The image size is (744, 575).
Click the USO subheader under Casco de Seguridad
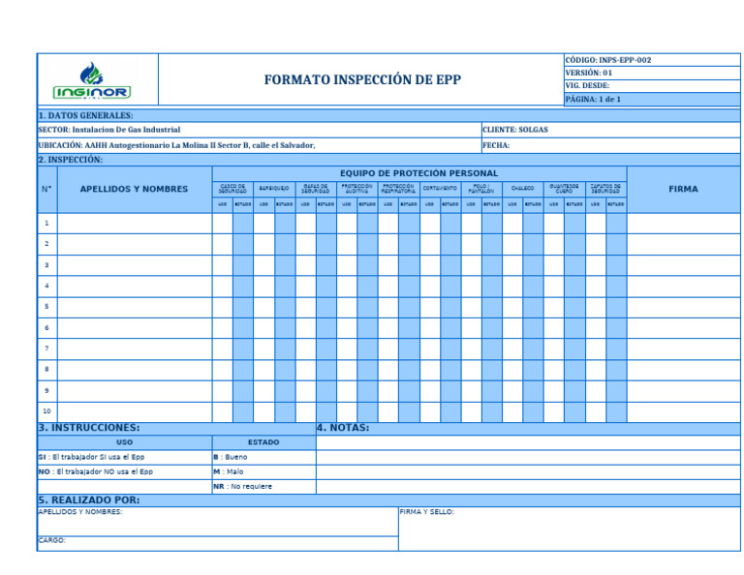pos(222,205)
